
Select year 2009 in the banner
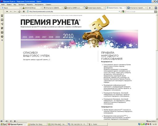pos(57,37)
